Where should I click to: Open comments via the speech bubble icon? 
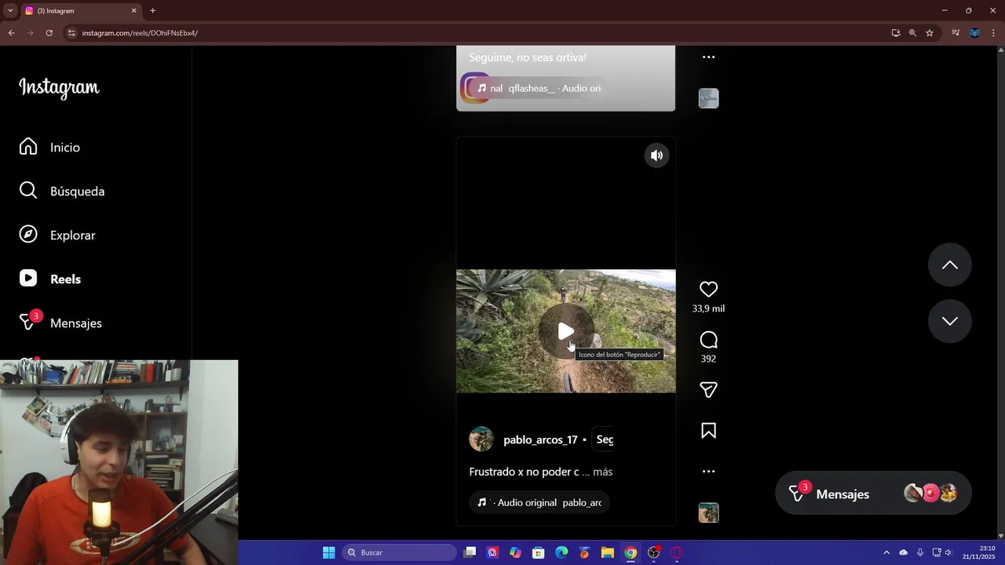(x=708, y=340)
